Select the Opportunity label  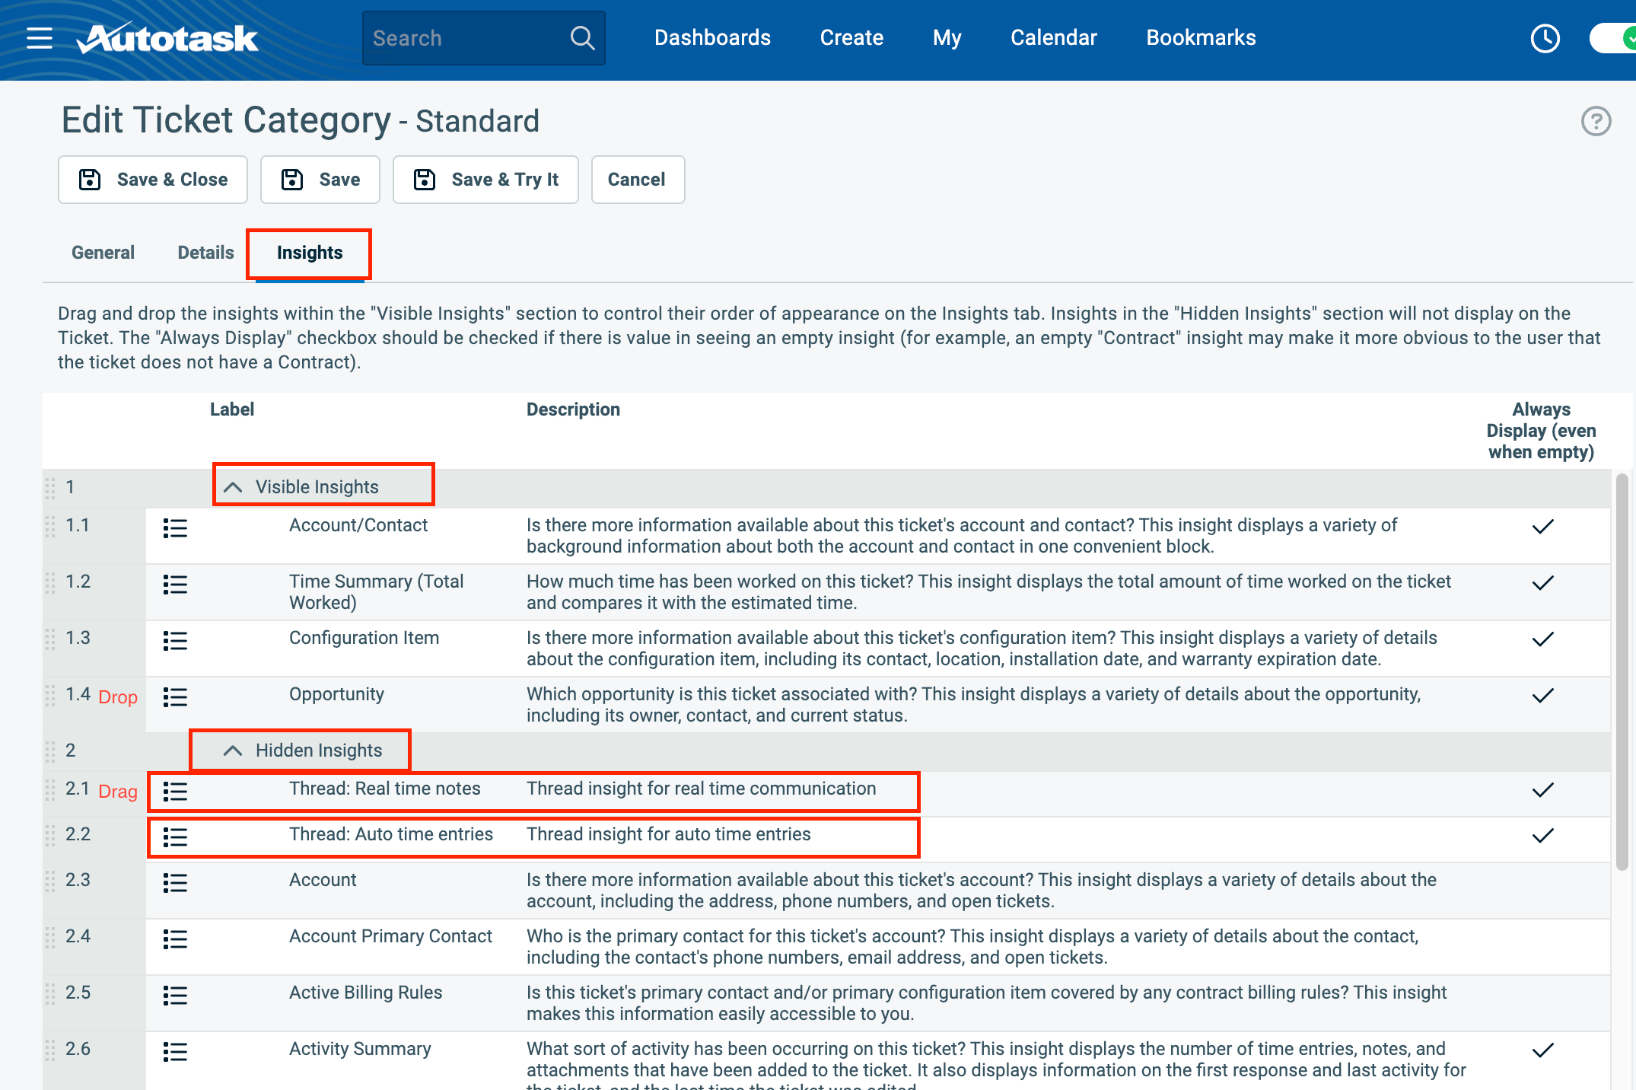coord(336,694)
